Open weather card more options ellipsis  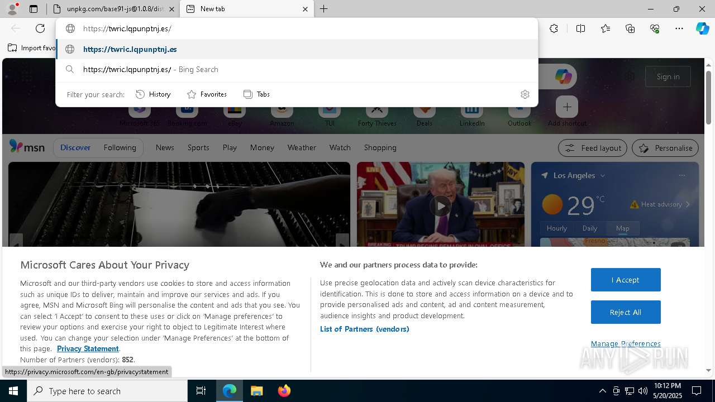(x=681, y=175)
